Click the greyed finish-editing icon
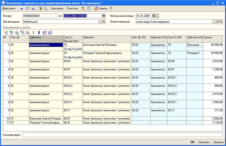 point(28,33)
